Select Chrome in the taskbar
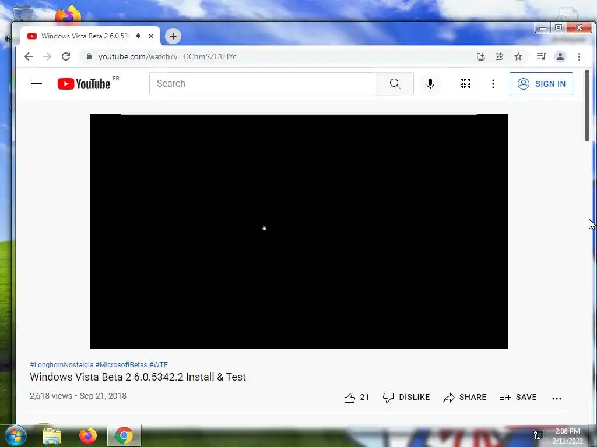Image resolution: width=597 pixels, height=447 pixels. coord(124,435)
